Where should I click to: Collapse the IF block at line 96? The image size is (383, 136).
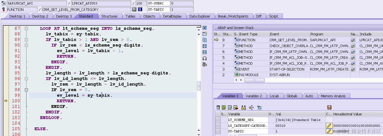[x=26, y=79]
